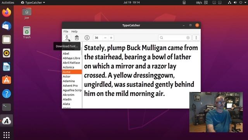Click the QR grid indicator in top bar
The height and width of the screenshot is (140, 248).
pyautogui.click(x=206, y=3)
